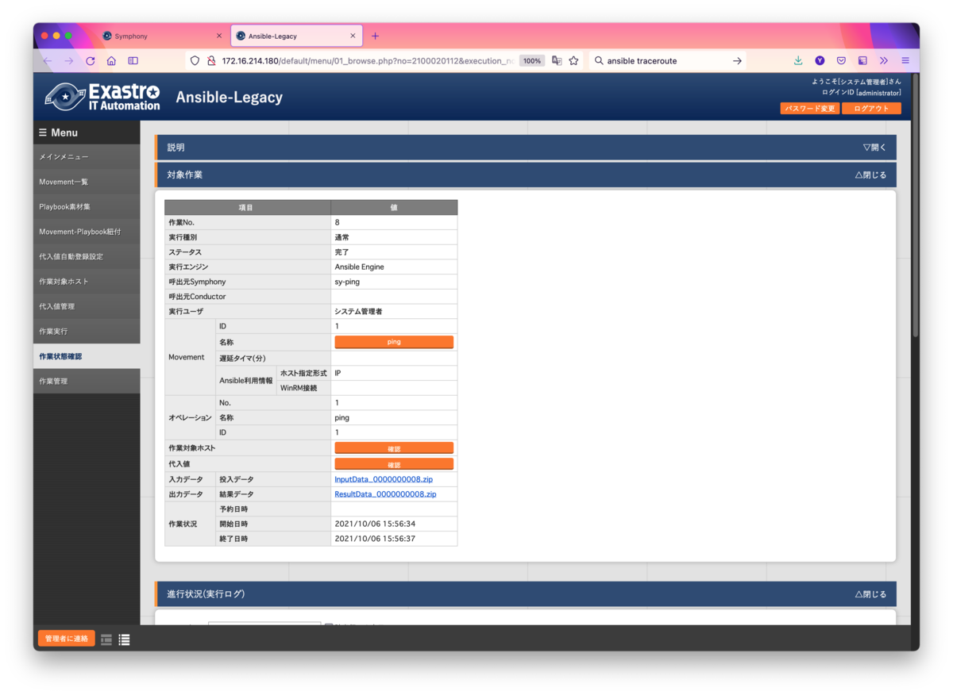Screen dimensions: 953x695
Task: Open the downloads toolbar icon
Action: (x=798, y=60)
